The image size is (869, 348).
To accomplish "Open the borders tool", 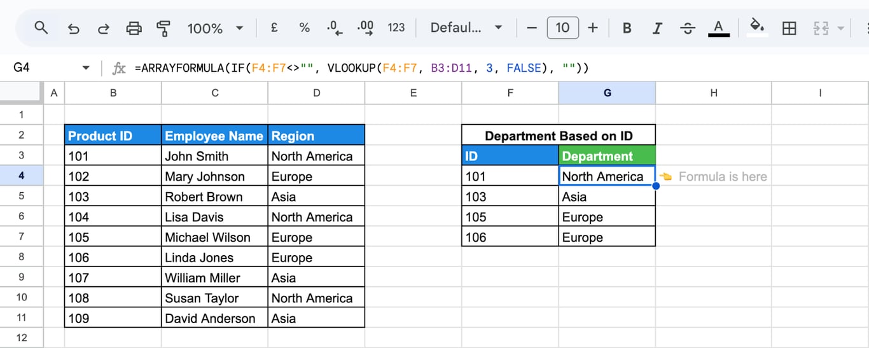I will click(x=789, y=28).
